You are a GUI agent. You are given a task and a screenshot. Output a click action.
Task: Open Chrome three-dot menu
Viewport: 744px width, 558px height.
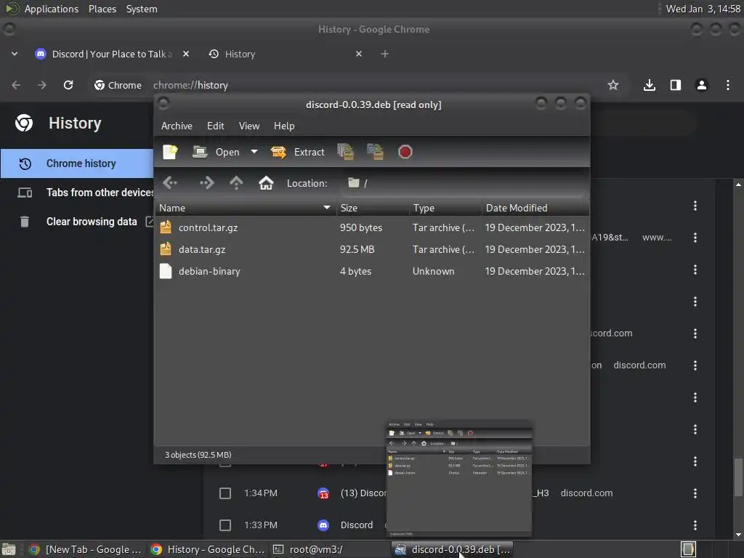(x=728, y=85)
